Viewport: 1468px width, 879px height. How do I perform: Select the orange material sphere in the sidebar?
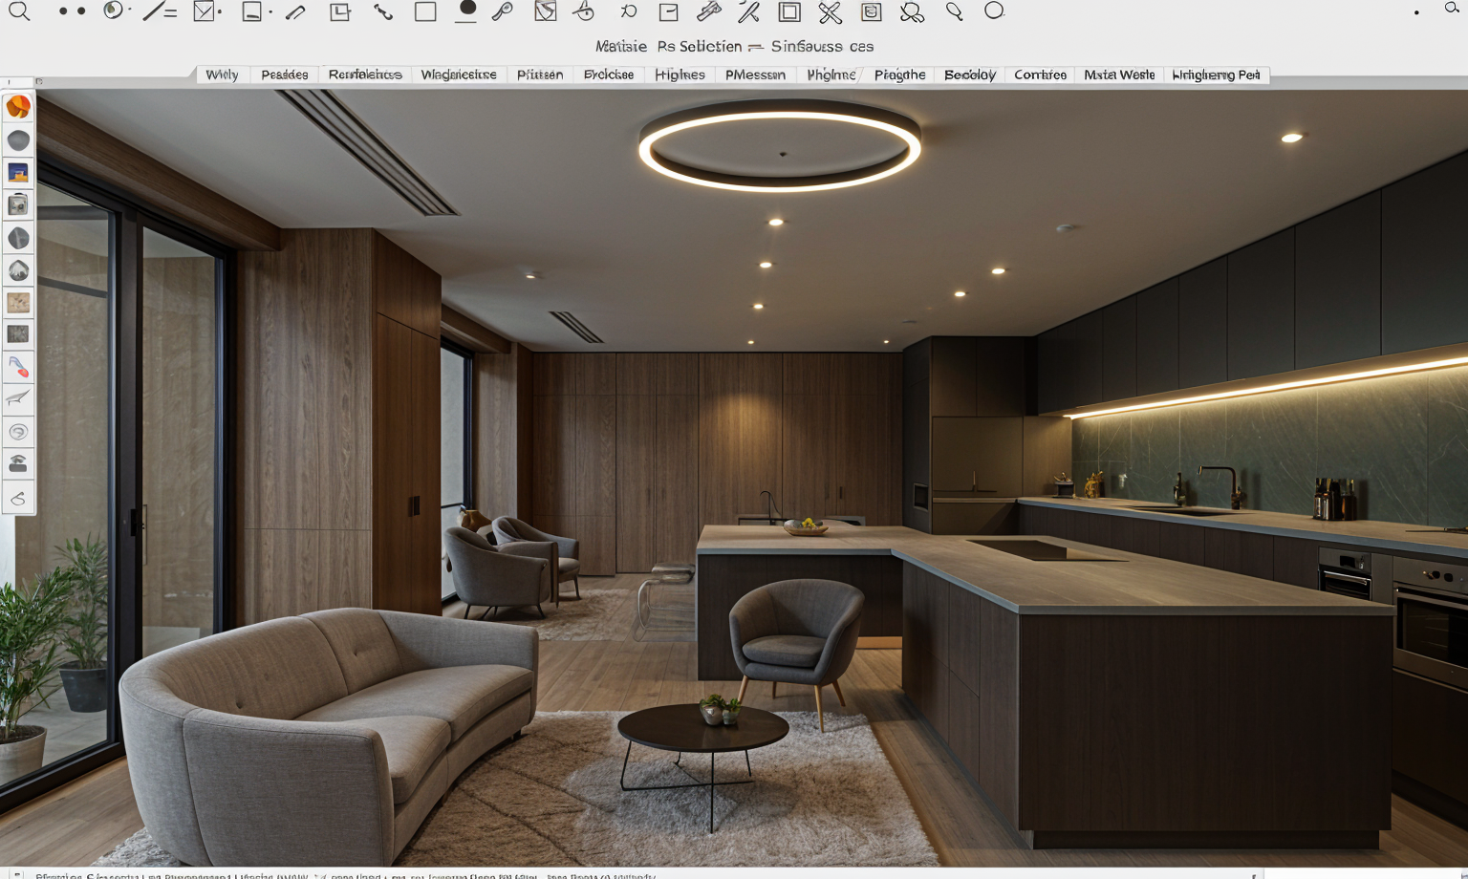18,107
